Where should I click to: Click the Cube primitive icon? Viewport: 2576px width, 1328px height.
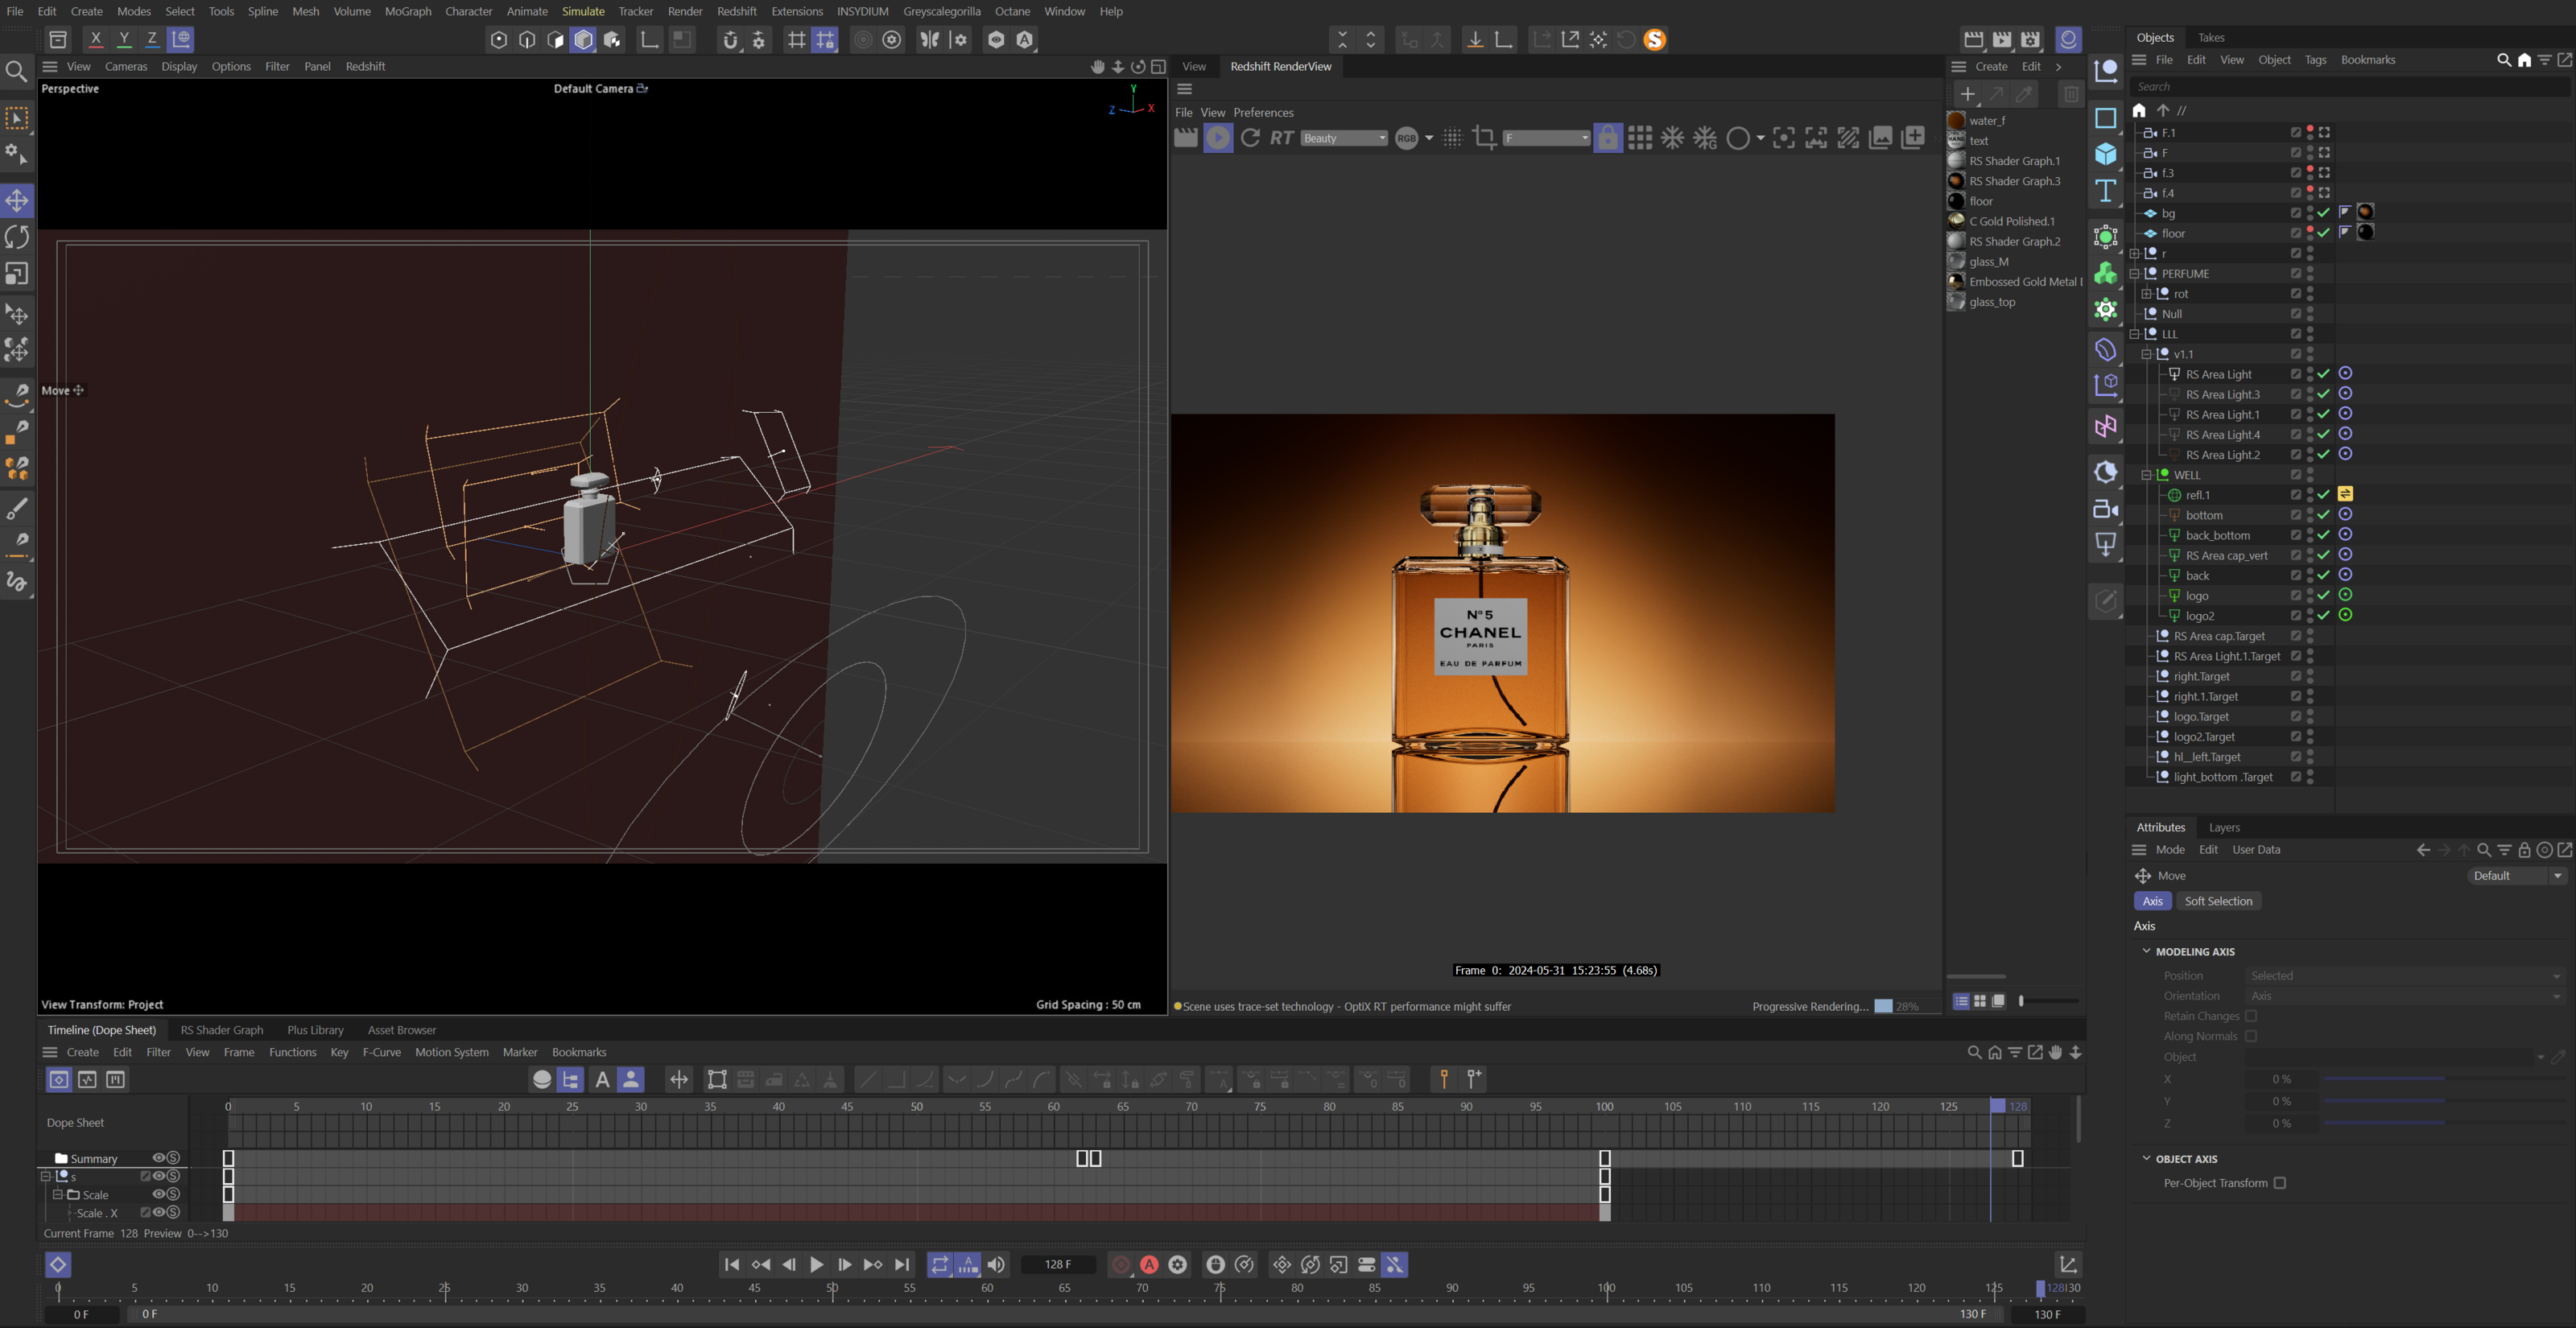[2106, 154]
